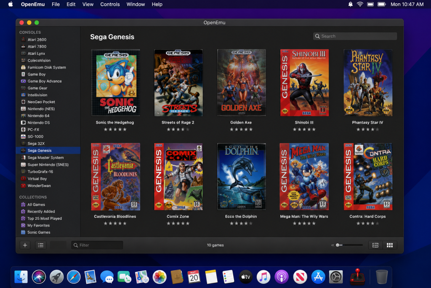Switch to list view
This screenshot has width=431, height=288.
pos(375,245)
